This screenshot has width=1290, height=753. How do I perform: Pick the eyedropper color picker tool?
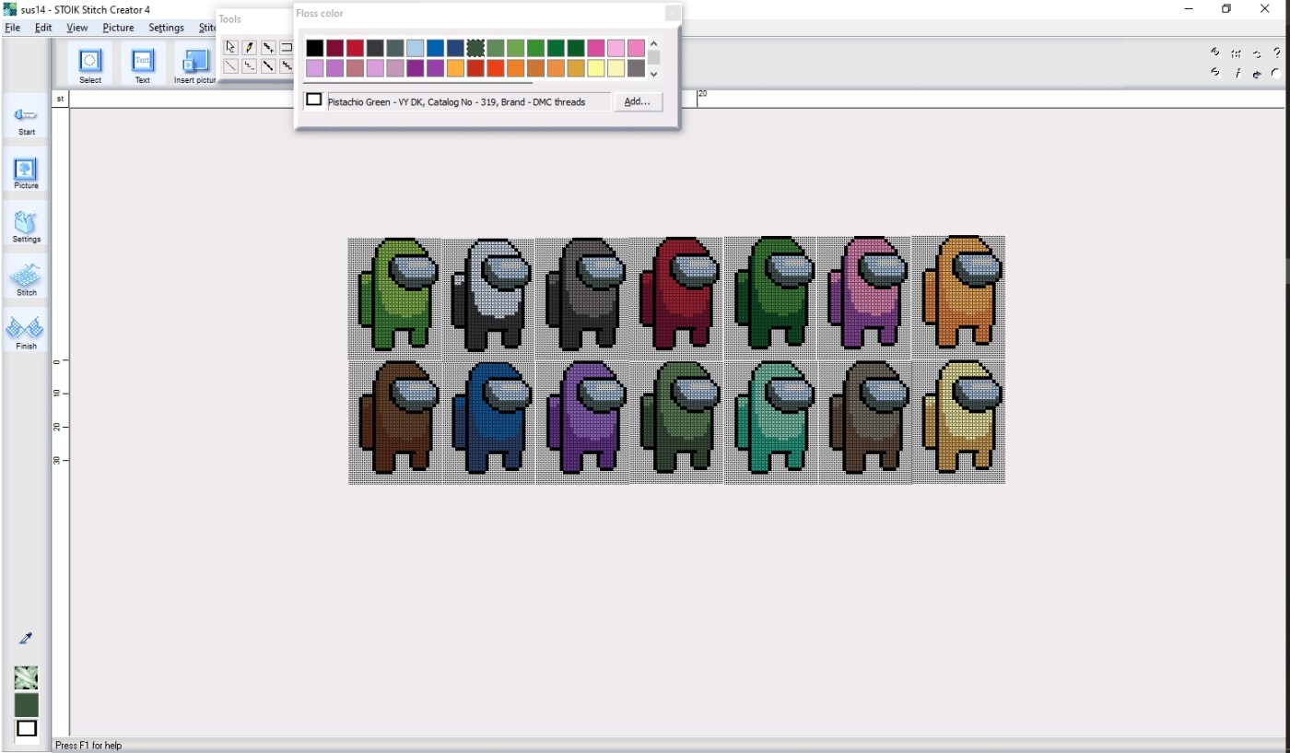pyautogui.click(x=26, y=639)
